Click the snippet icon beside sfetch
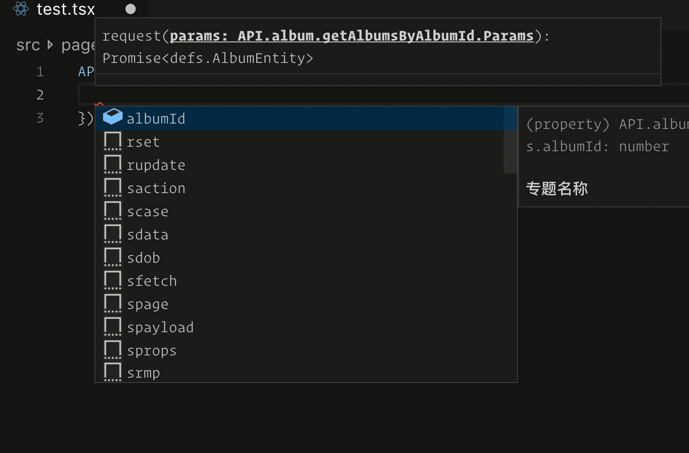Viewport: 689px width, 453px height. tap(113, 280)
